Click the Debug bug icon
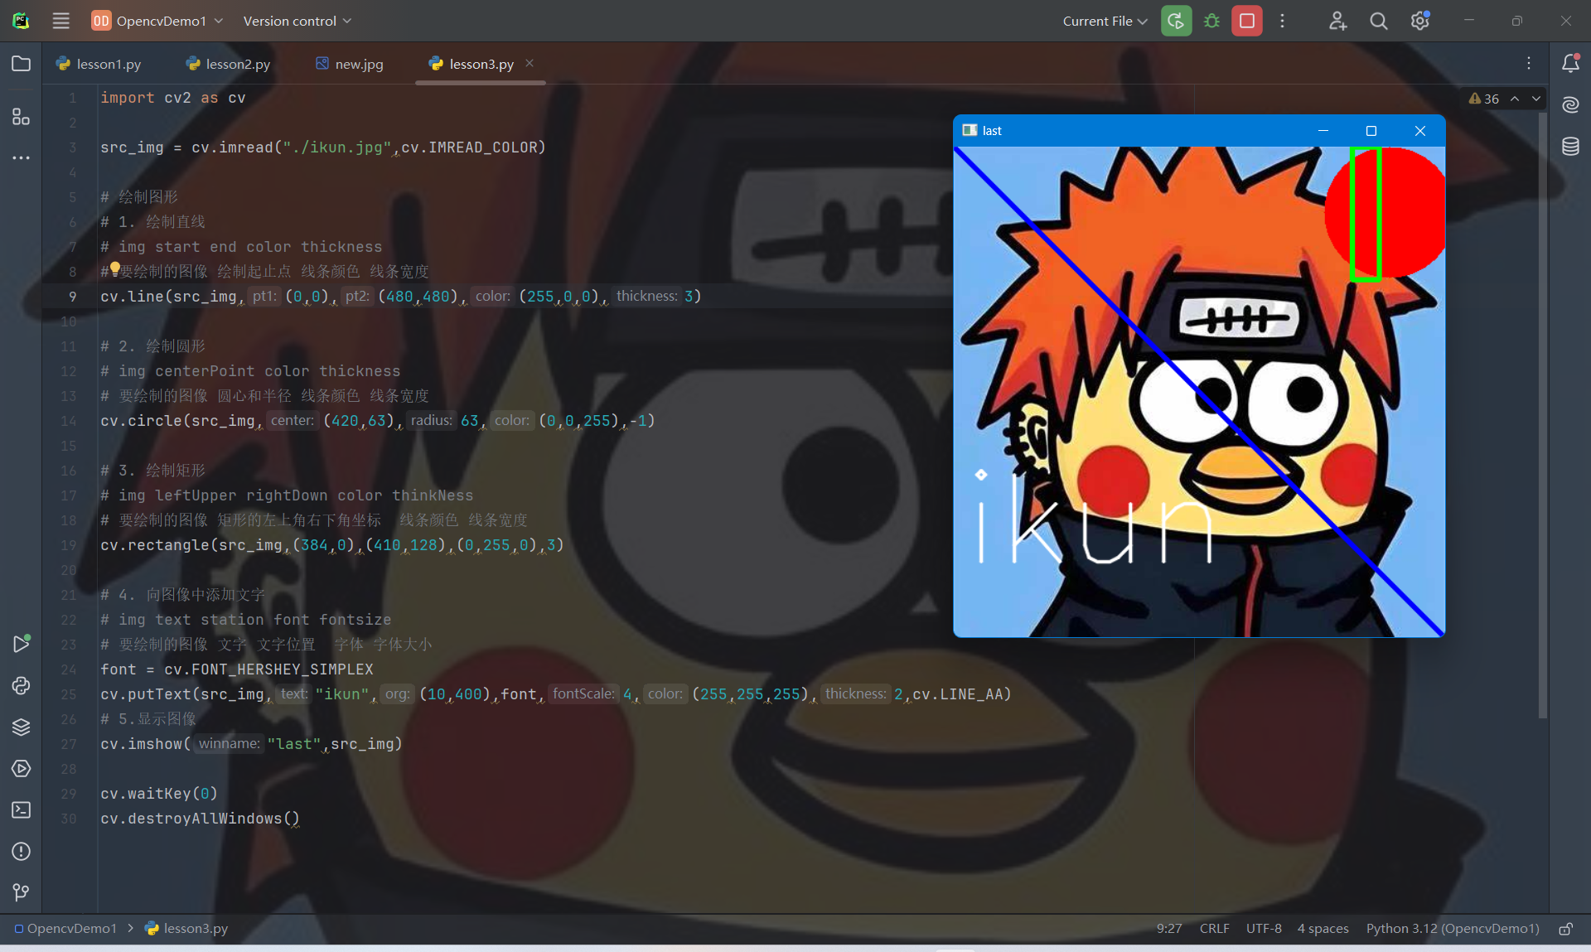 point(1211,21)
